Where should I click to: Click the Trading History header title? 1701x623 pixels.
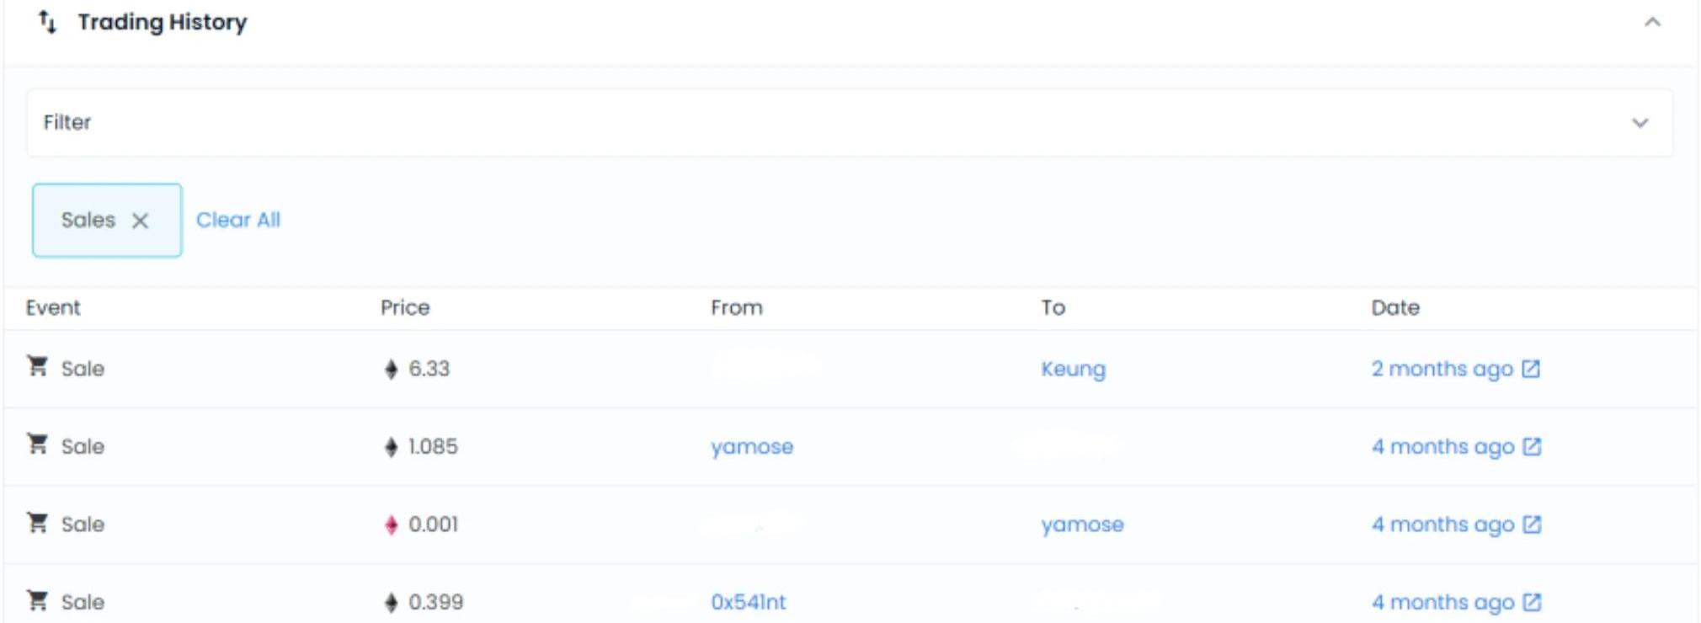(x=163, y=23)
